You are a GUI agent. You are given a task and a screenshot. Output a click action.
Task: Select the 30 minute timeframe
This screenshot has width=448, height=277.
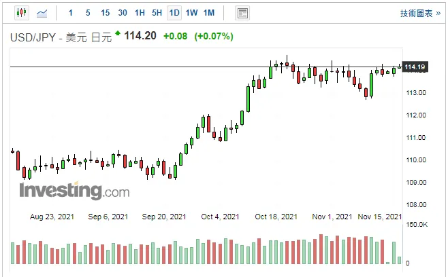123,13
